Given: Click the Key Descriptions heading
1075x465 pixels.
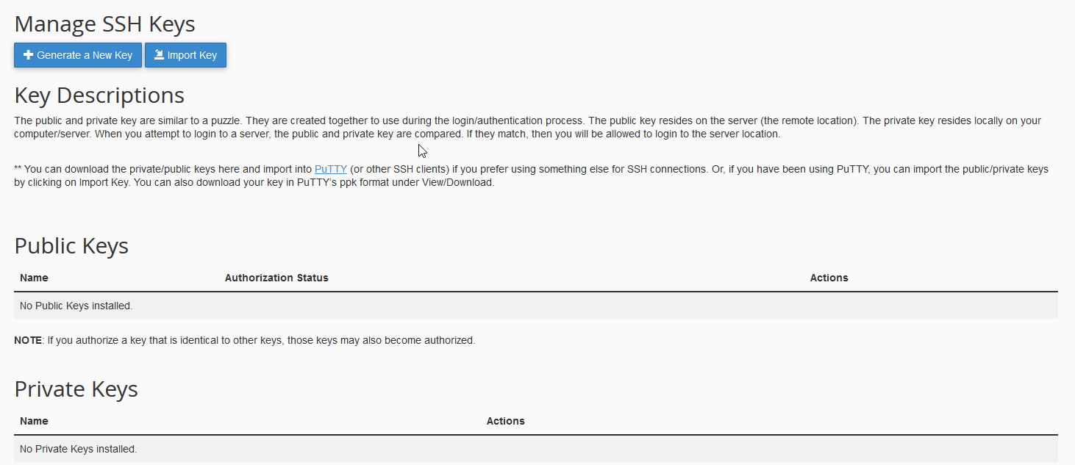Looking at the screenshot, I should coord(99,95).
